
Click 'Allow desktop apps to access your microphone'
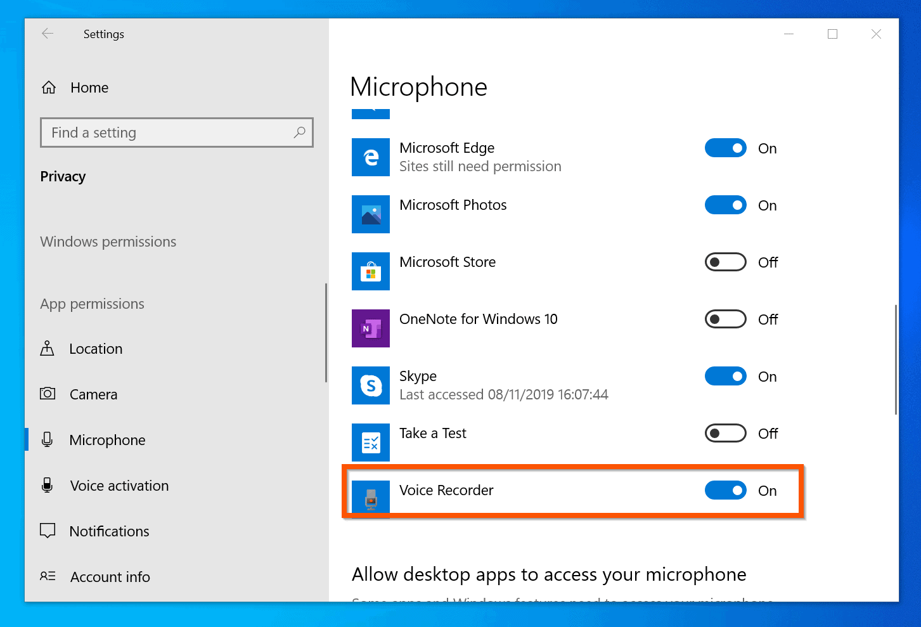pos(549,574)
